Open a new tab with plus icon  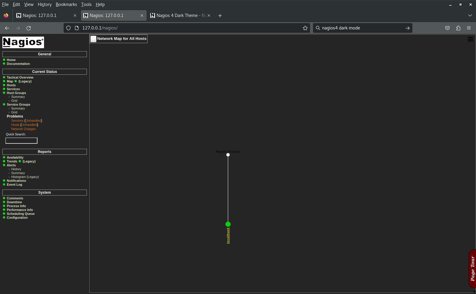[x=220, y=15]
